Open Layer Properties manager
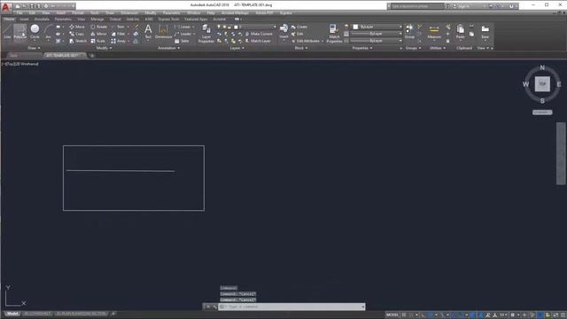This screenshot has height=319, width=567. pos(206,34)
